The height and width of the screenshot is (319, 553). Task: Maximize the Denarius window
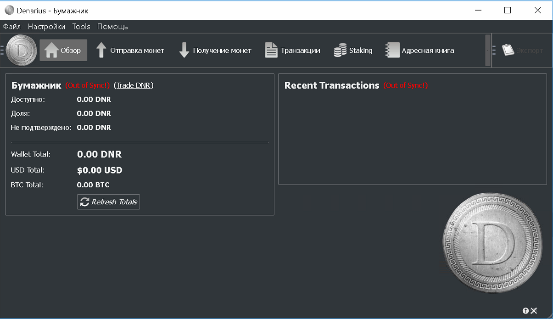click(x=508, y=10)
